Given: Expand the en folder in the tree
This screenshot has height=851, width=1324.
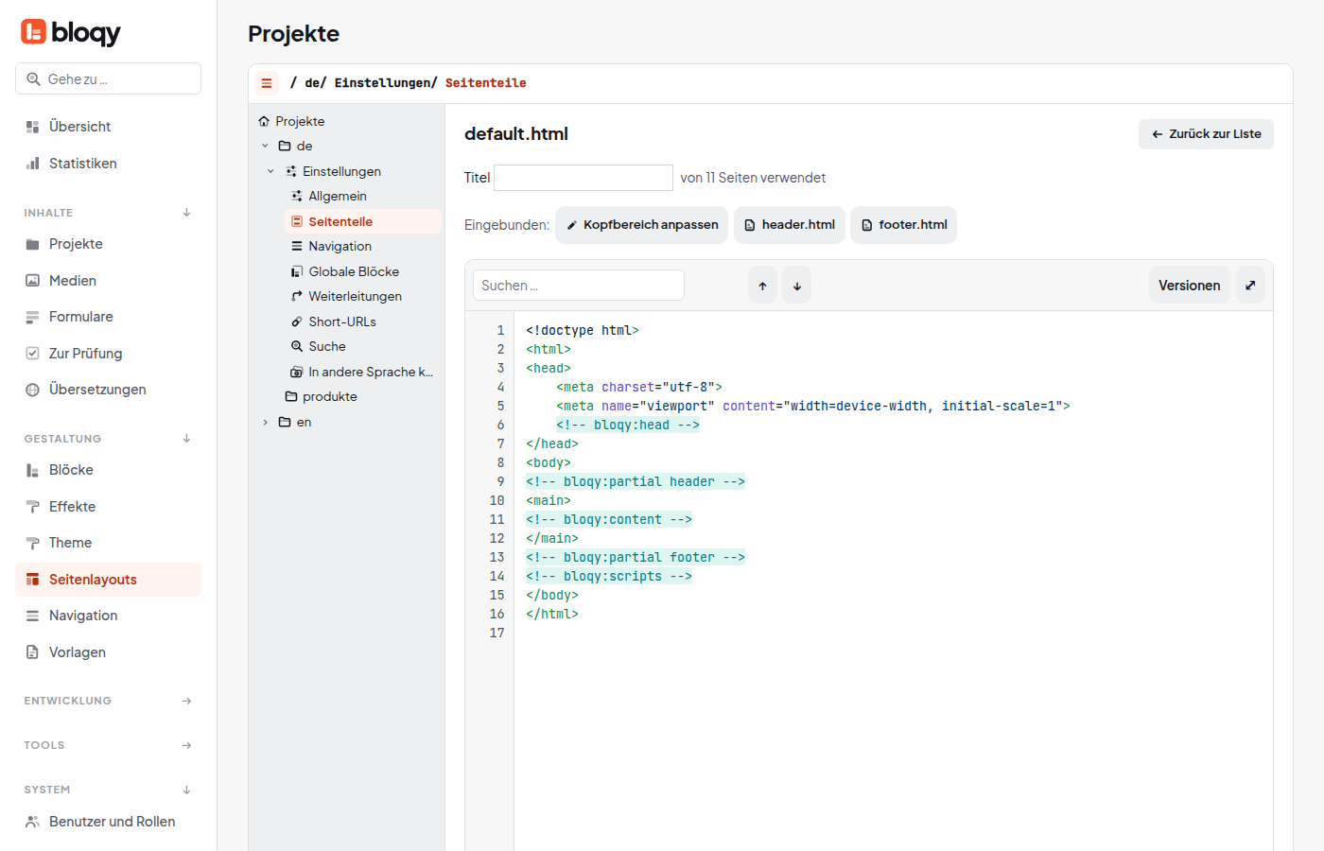Looking at the screenshot, I should [265, 422].
